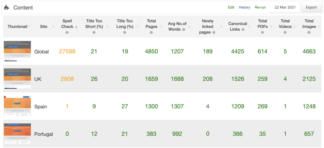
Task: Open the History link
Action: click(x=245, y=7)
